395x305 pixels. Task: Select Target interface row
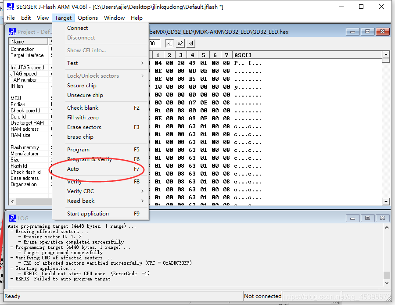[30, 55]
